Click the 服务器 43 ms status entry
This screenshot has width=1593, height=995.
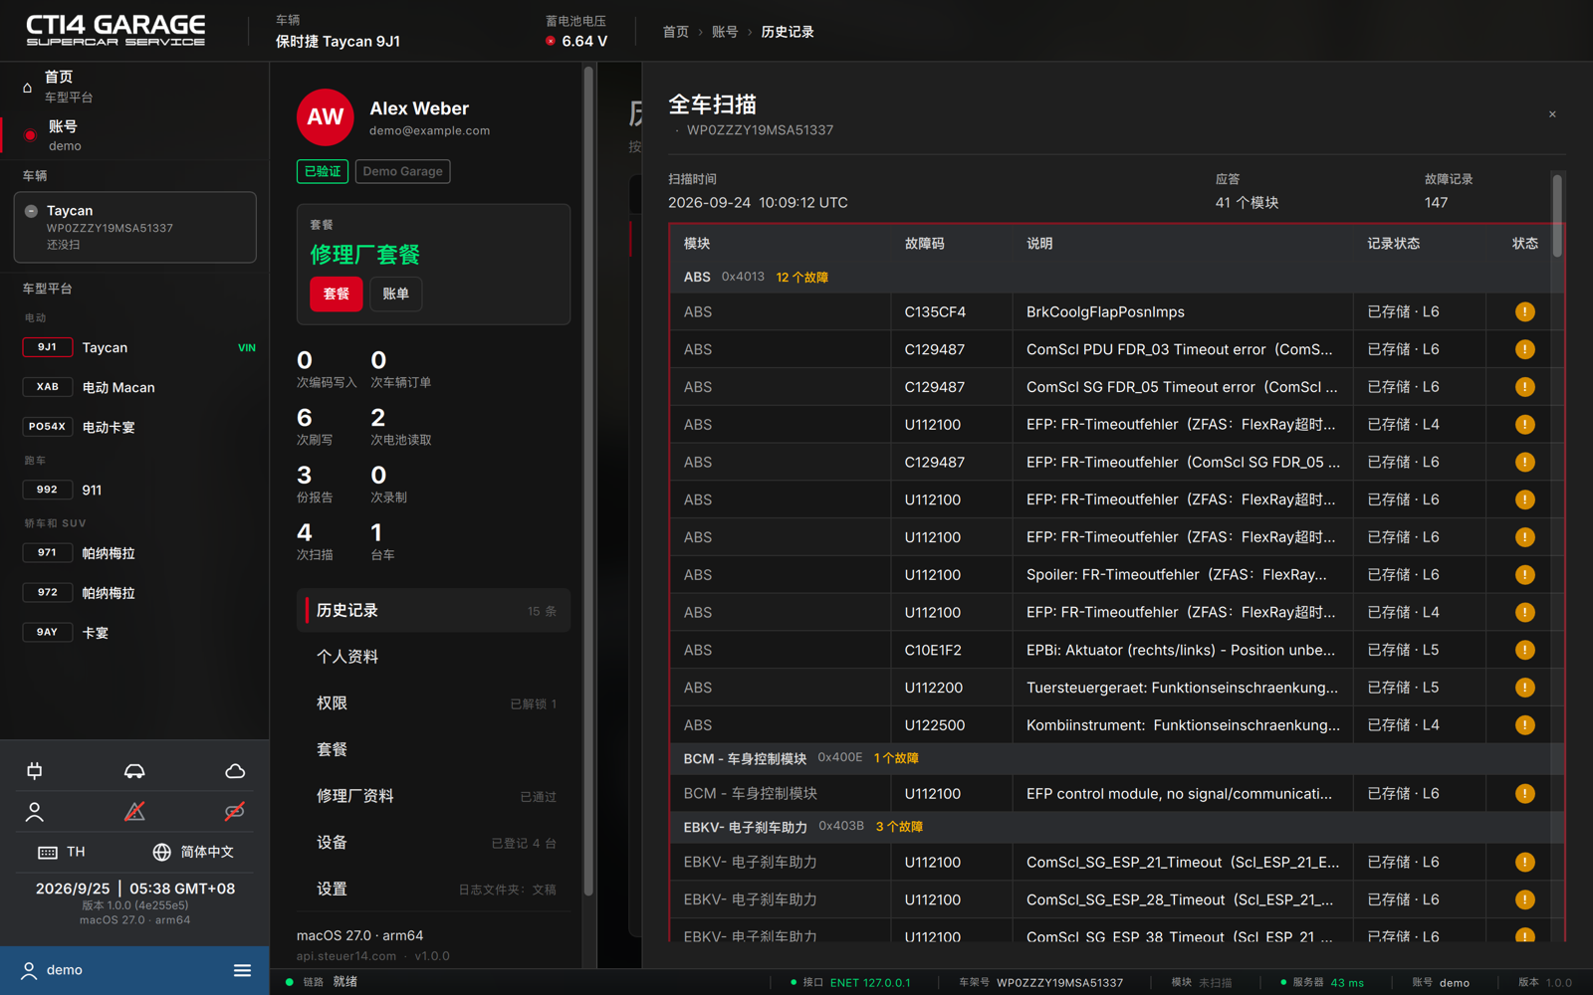[1323, 983]
